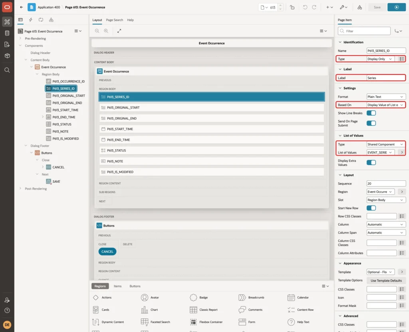Select the P613_NOTE item in layout
The height and width of the screenshot is (332, 409).
pos(212,161)
